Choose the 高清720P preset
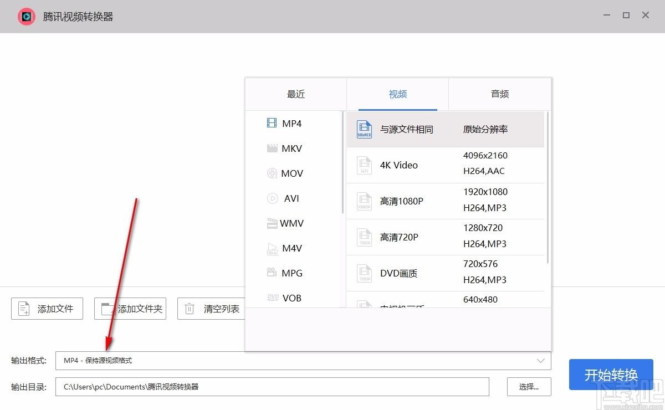The image size is (665, 410). (x=446, y=237)
